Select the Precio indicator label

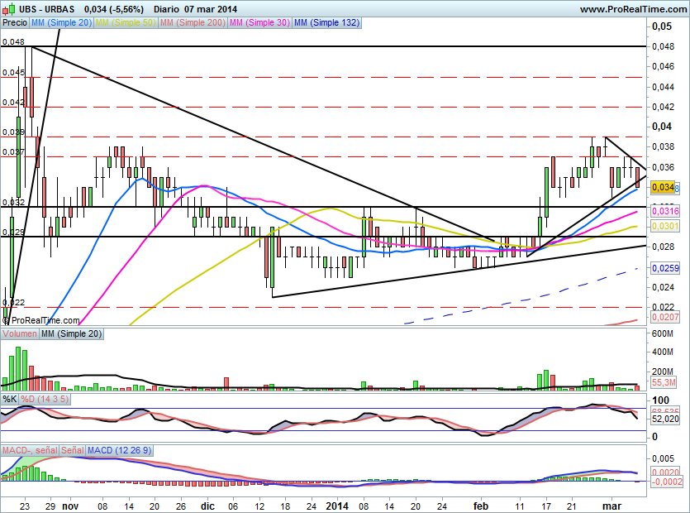(x=15, y=22)
